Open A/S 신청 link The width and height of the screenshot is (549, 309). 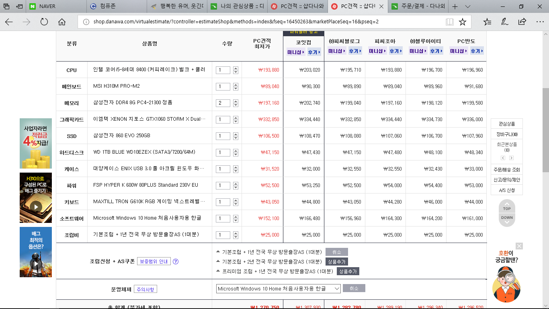(x=507, y=190)
